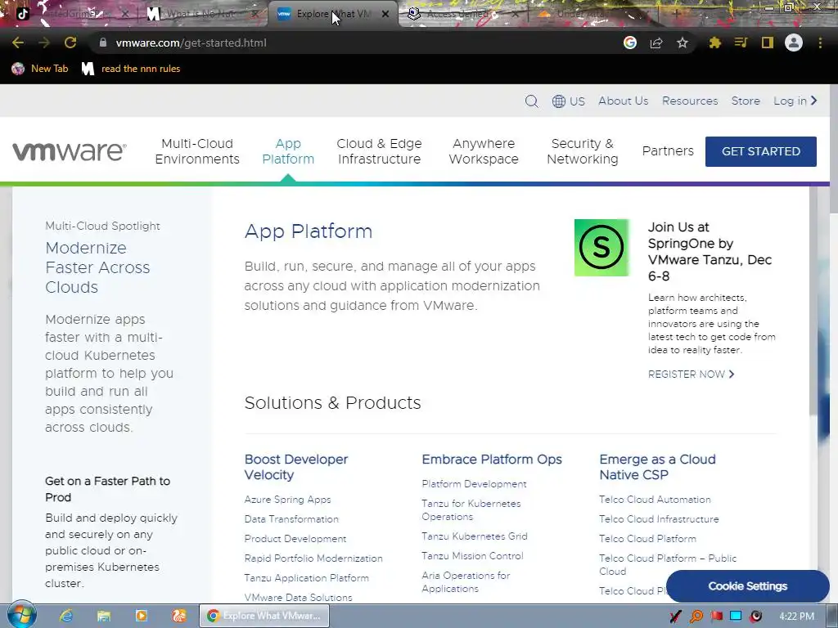Image resolution: width=838 pixels, height=628 pixels.
Task: Click the SpringOne green S thumbnail
Action: pyautogui.click(x=601, y=247)
